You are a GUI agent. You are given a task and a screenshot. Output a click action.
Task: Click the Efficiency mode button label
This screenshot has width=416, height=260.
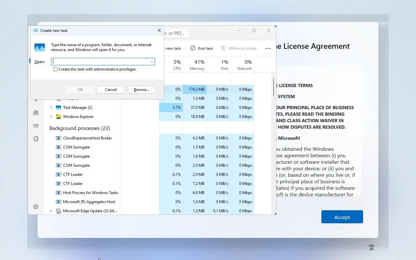[x=242, y=48]
